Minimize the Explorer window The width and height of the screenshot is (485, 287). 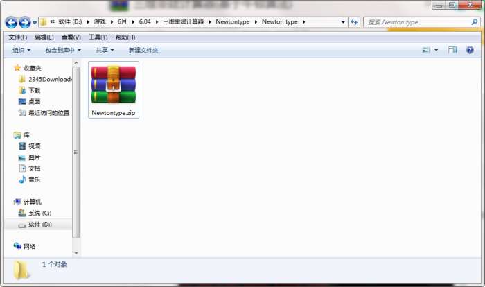pyautogui.click(x=439, y=6)
